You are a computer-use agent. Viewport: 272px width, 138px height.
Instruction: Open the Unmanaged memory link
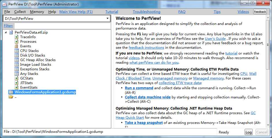click(170, 78)
